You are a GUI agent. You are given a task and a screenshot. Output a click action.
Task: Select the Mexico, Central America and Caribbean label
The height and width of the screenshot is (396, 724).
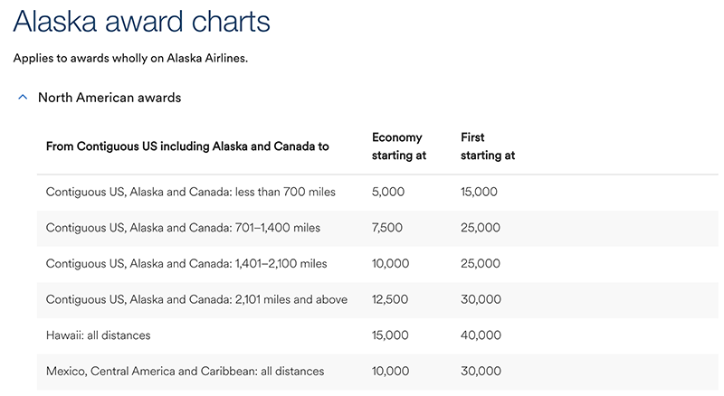(x=185, y=371)
